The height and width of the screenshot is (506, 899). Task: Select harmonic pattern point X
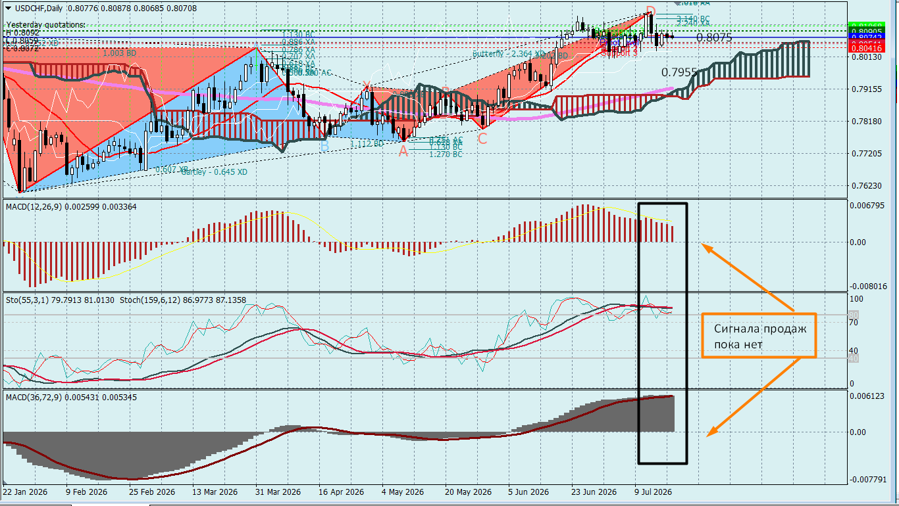click(367, 85)
